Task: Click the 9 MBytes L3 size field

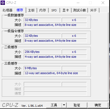Action: tap(42, 68)
